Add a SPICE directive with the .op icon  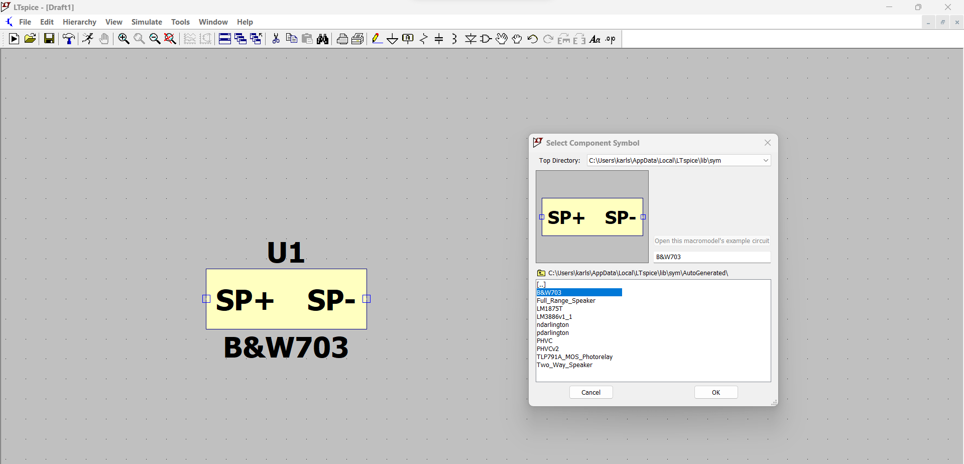coord(611,39)
